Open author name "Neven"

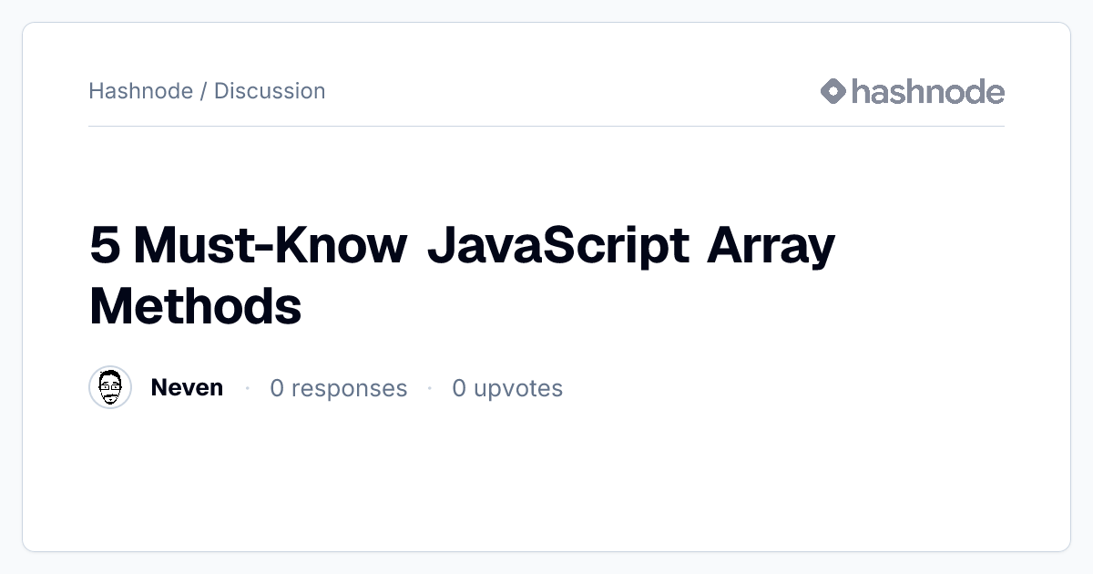click(x=187, y=387)
